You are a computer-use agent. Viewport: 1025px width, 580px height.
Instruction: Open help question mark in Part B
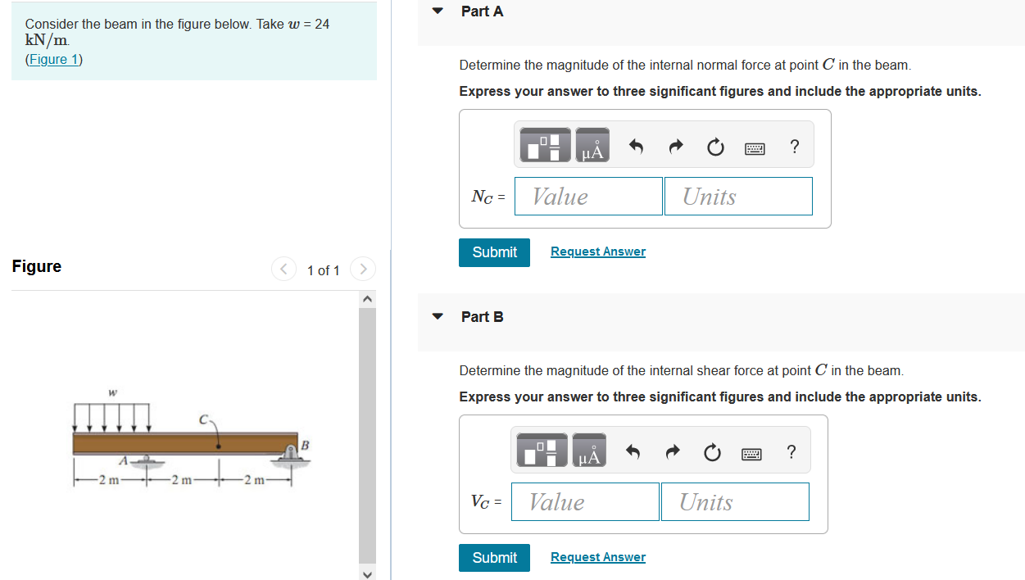pos(791,453)
